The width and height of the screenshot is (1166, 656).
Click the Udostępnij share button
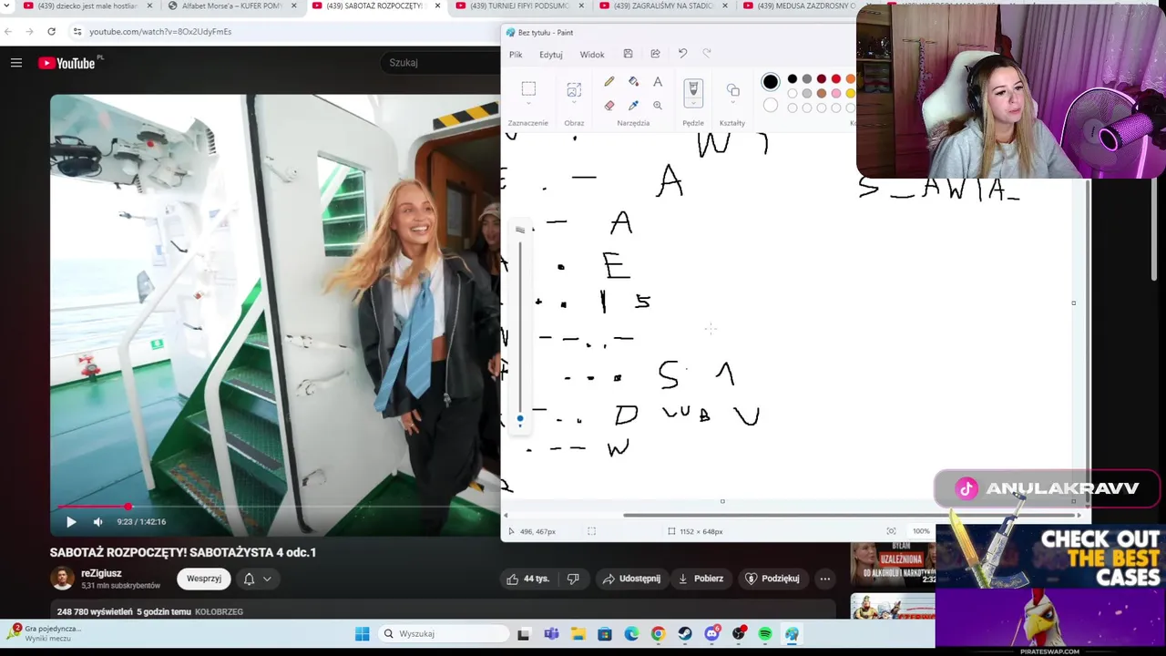(631, 579)
